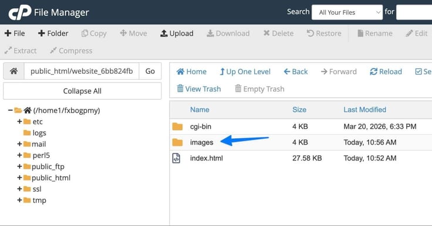The width and height of the screenshot is (432, 226).
Task: Select the logs folder in tree
Action: pos(39,133)
